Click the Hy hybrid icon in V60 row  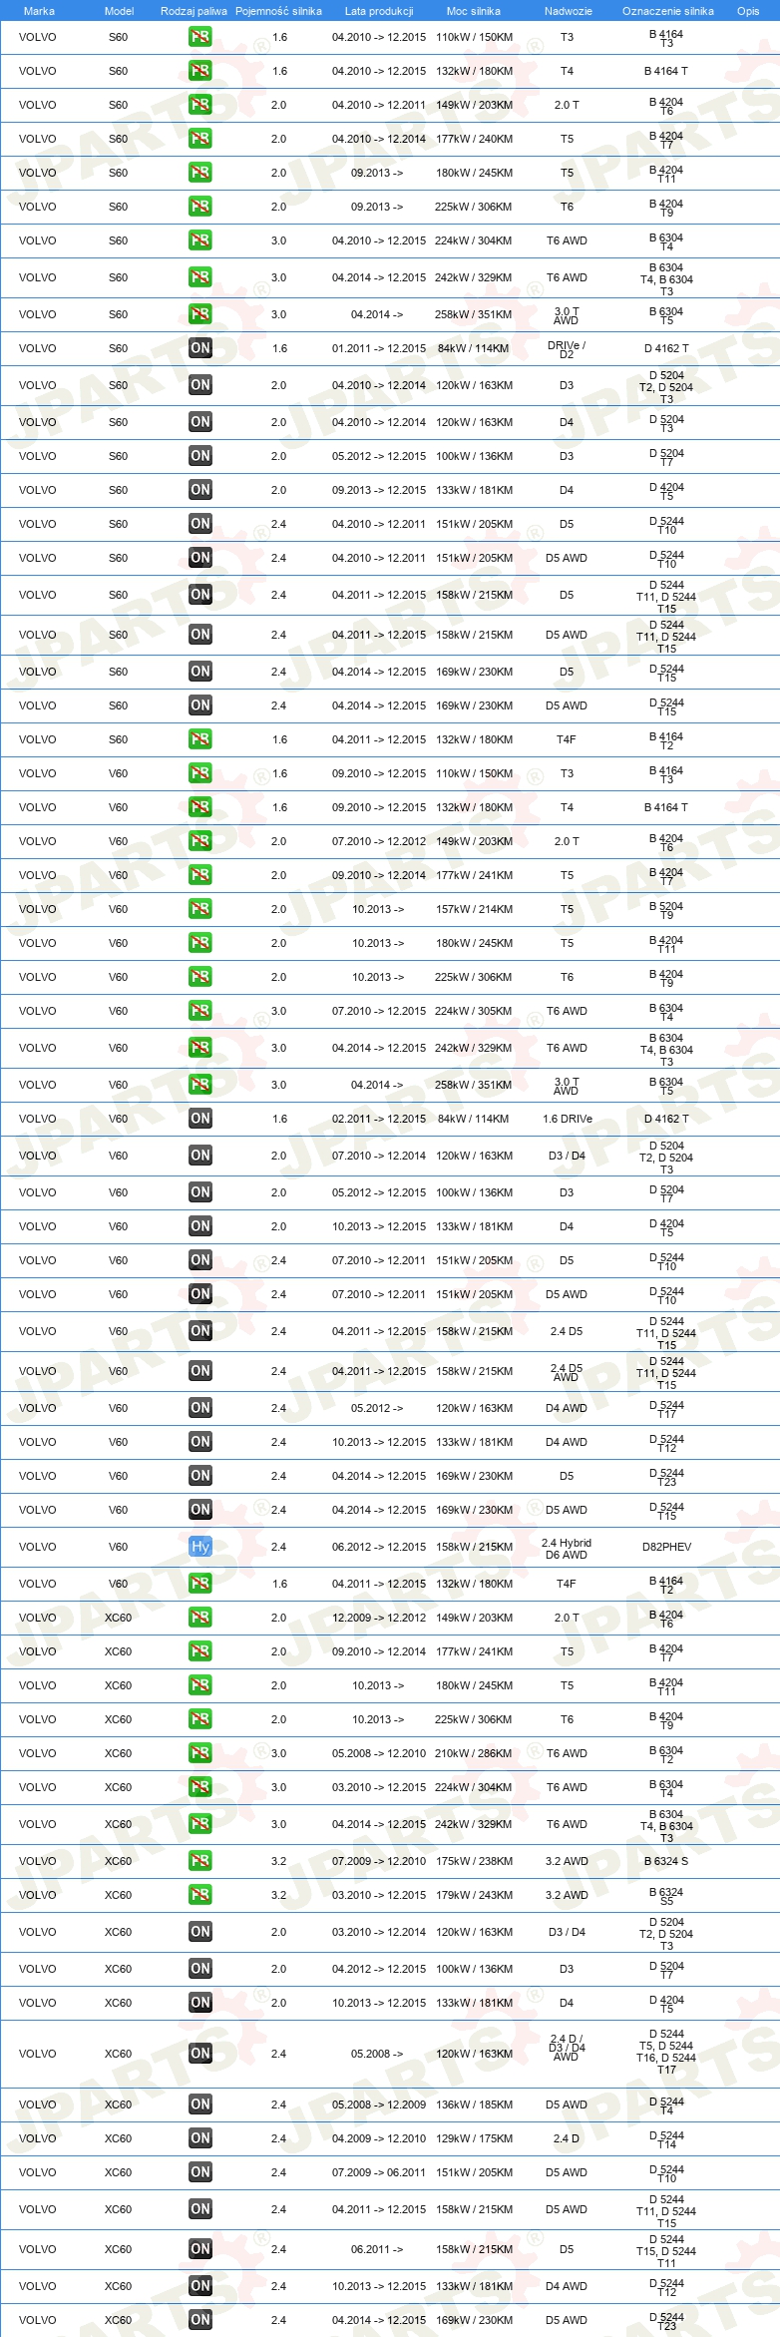[199, 1547]
